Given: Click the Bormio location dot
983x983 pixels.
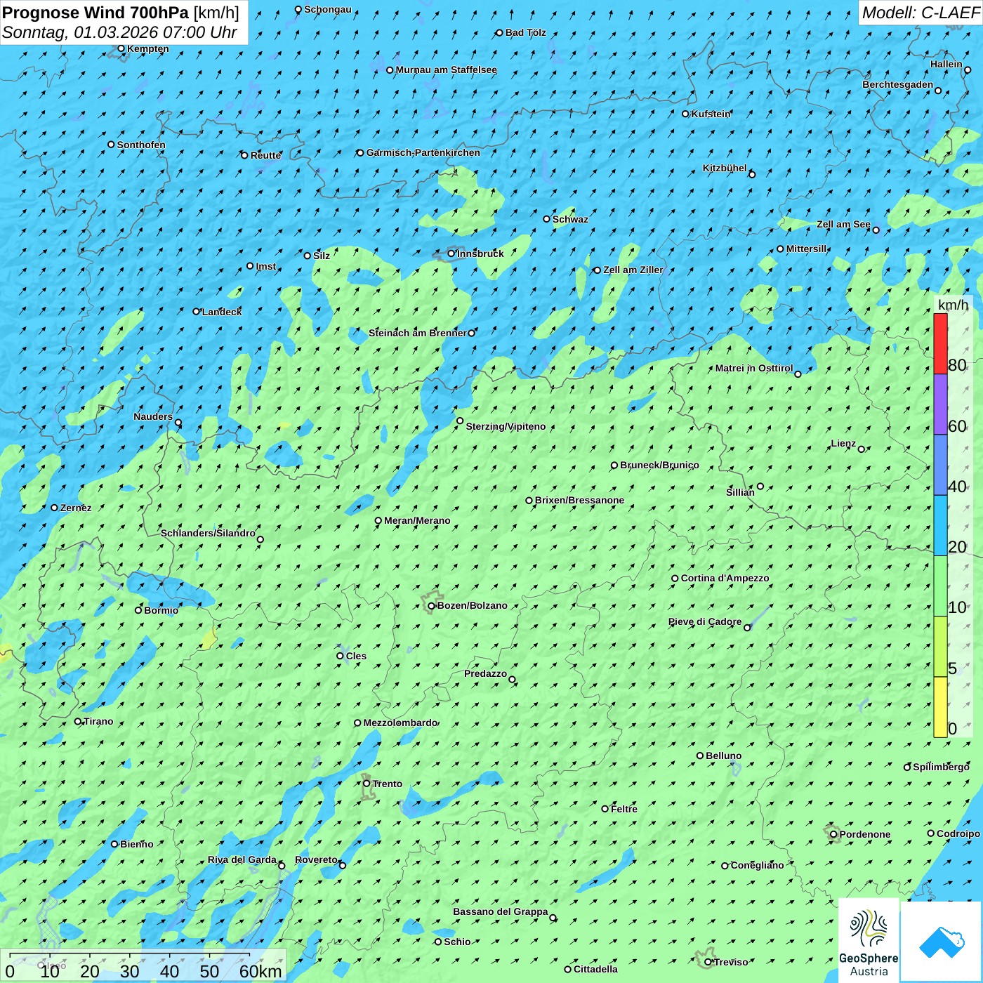Looking at the screenshot, I should coord(138,610).
